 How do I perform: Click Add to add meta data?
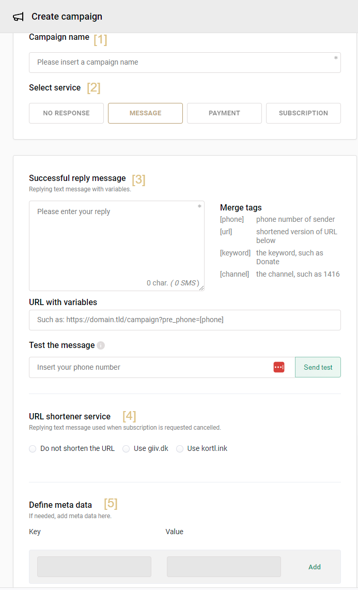pyautogui.click(x=315, y=567)
